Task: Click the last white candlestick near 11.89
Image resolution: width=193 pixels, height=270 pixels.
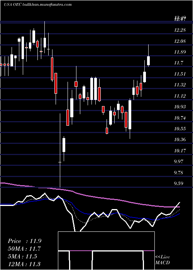Action: [x=148, y=61]
